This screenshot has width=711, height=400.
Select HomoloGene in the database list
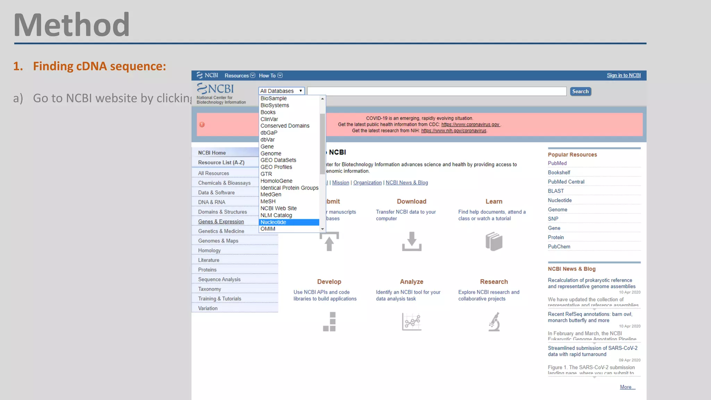289,181
